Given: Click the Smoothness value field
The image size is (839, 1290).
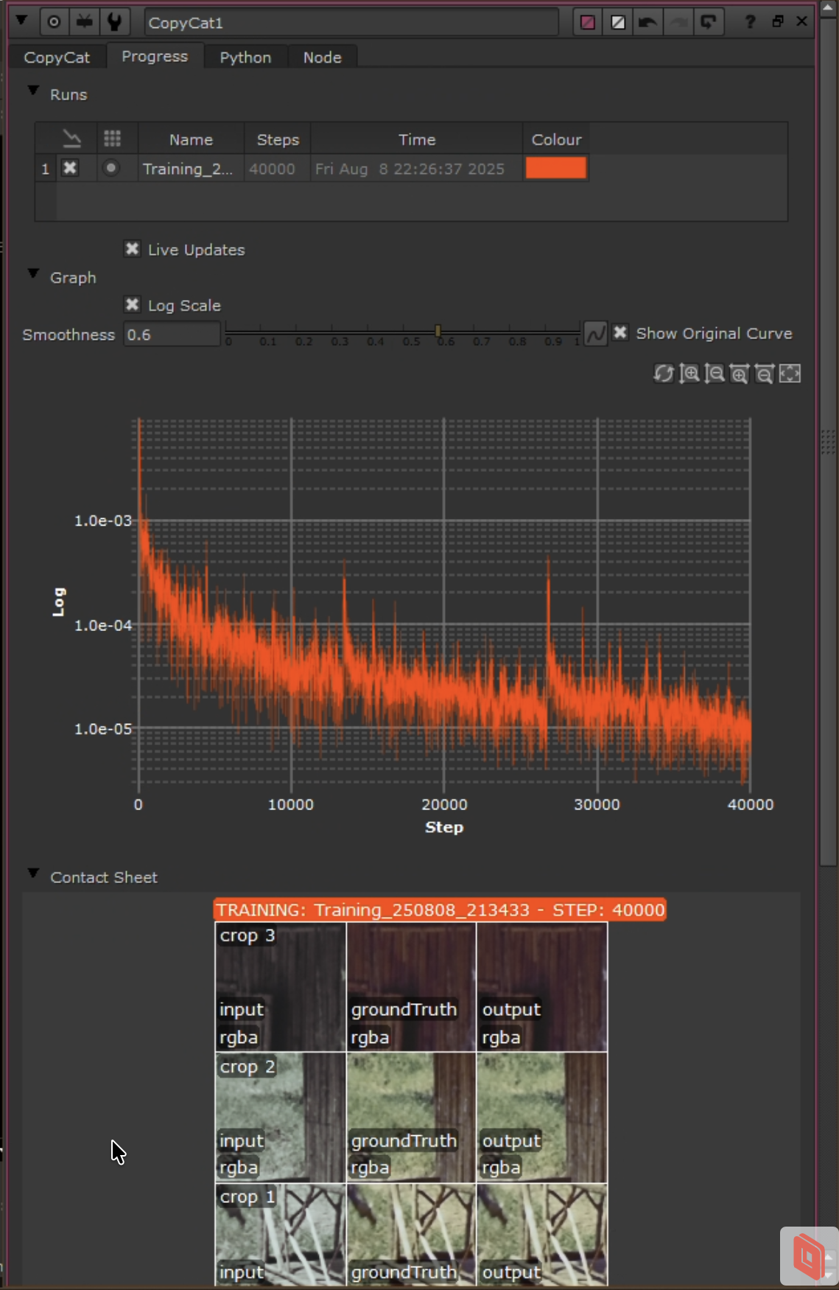Looking at the screenshot, I should coord(171,335).
